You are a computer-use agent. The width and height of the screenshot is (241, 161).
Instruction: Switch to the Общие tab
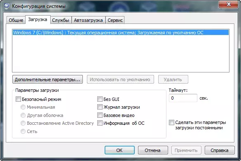coord(16,20)
